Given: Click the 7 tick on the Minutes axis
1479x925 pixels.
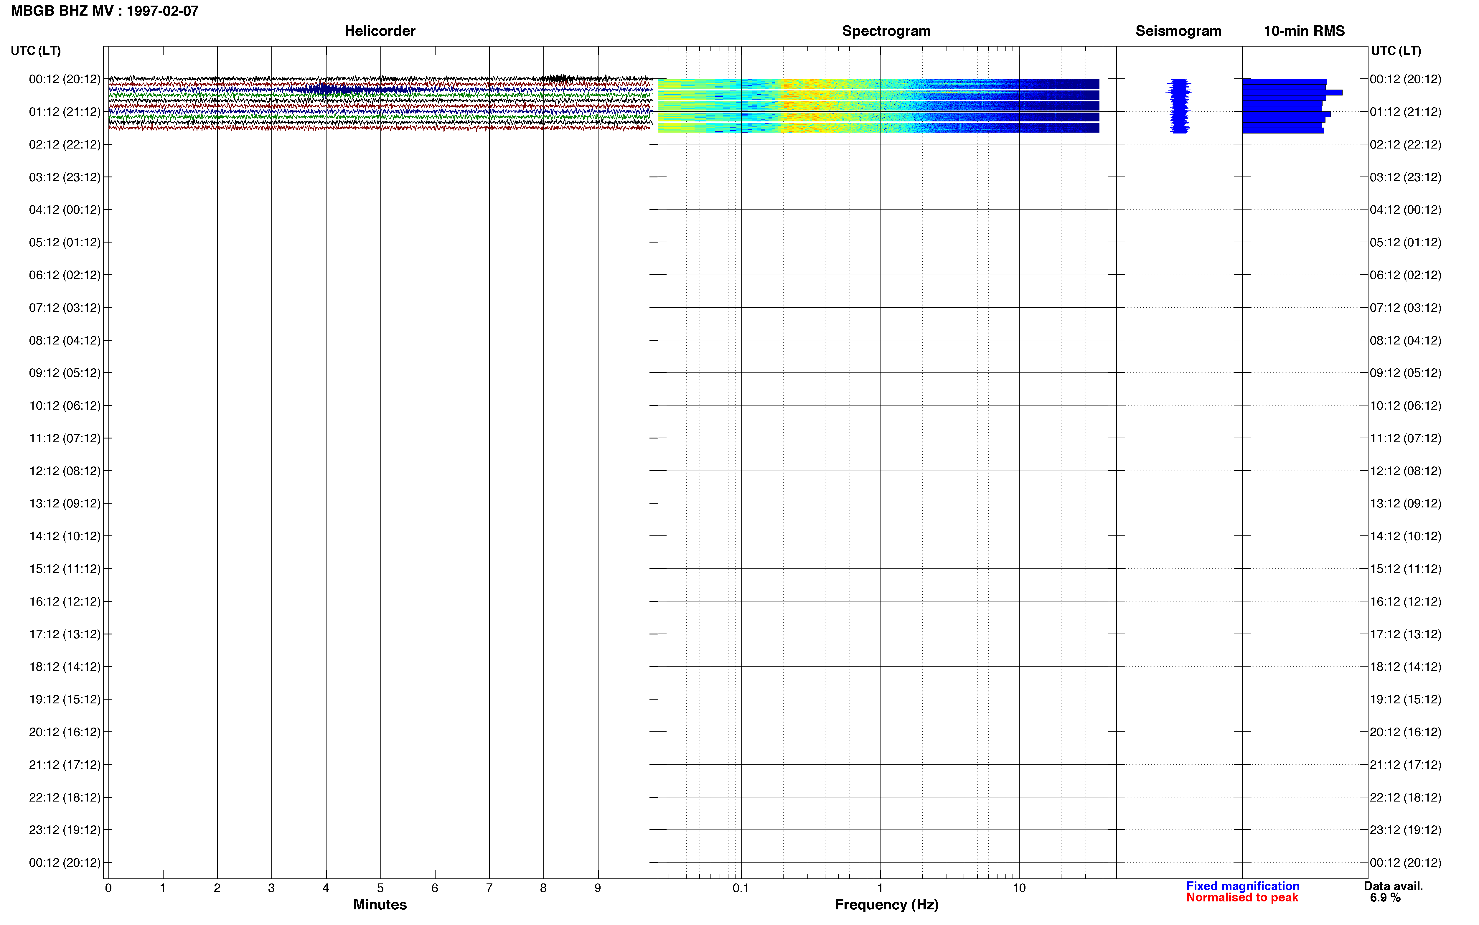Looking at the screenshot, I should click(x=489, y=888).
